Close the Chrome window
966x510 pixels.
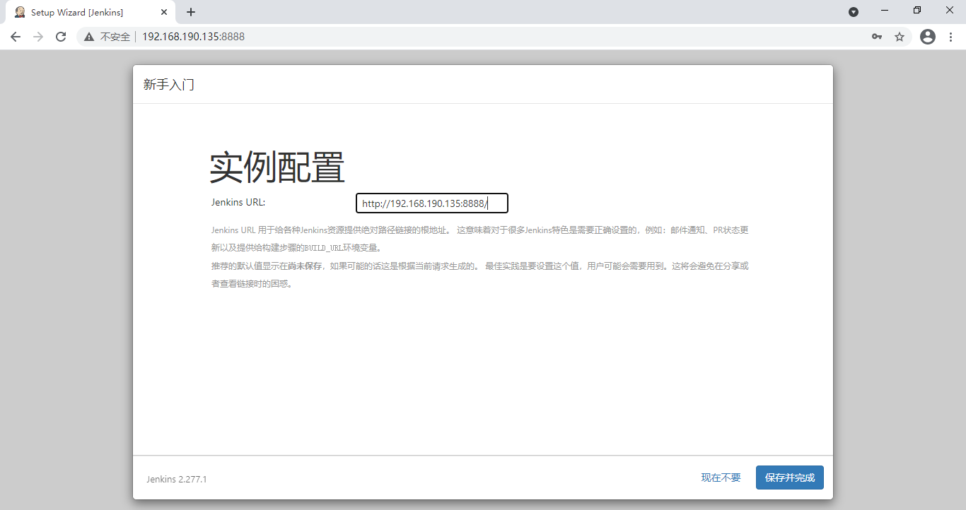pyautogui.click(x=950, y=11)
